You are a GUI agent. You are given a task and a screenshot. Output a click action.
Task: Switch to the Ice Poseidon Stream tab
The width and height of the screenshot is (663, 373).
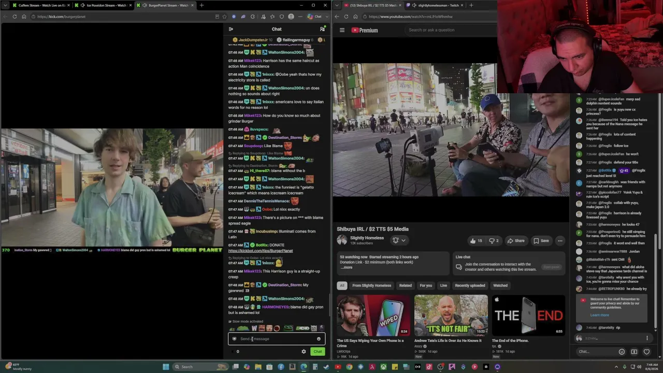pyautogui.click(x=103, y=5)
